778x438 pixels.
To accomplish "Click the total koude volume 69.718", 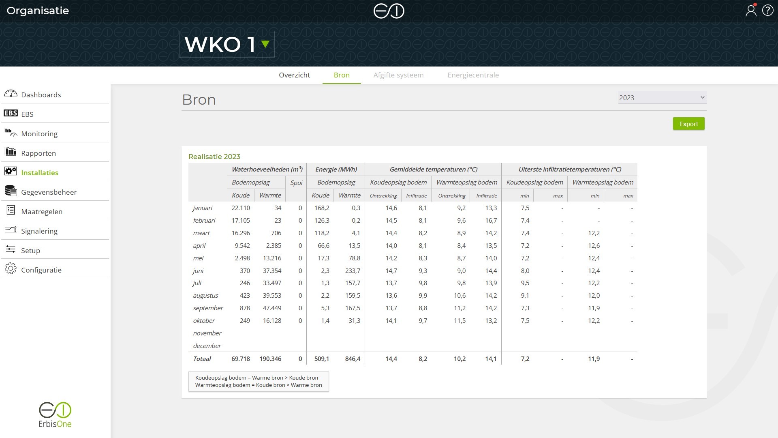I will pos(241,359).
